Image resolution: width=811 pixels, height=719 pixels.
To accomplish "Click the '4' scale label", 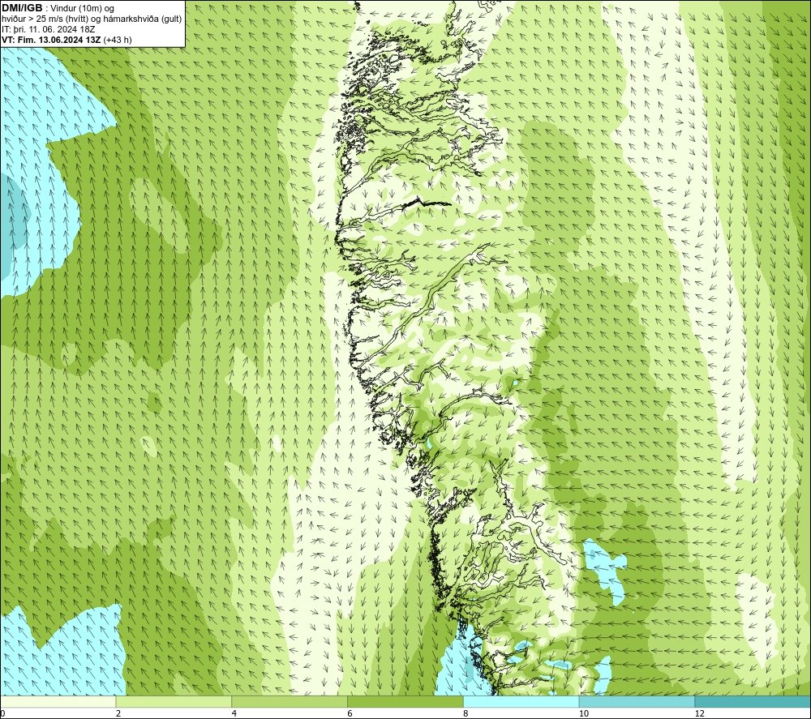I will coord(234,713).
